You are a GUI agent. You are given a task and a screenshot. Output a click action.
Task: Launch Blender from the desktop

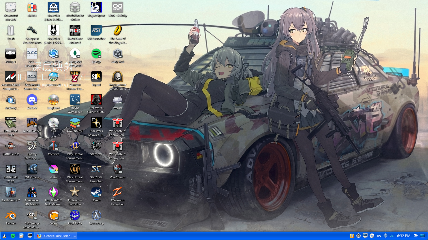tap(11, 215)
